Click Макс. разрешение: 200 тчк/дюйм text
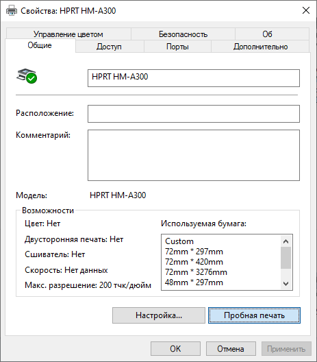The width and height of the screenshot is (317, 362). pyautogui.click(x=88, y=285)
